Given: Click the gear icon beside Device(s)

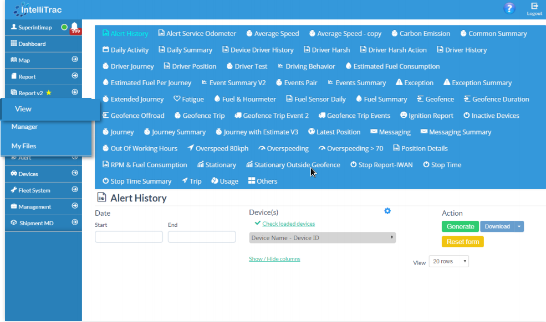Looking at the screenshot, I should pyautogui.click(x=387, y=211).
